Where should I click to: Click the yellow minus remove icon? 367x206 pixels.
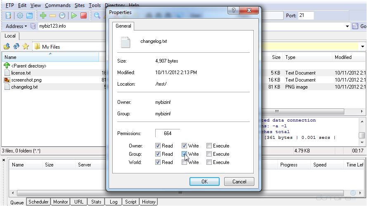(x=52, y=16)
